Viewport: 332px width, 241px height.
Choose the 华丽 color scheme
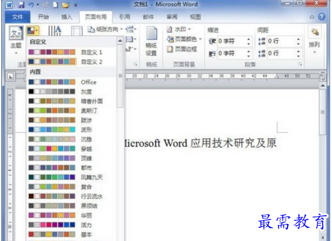pos(71,215)
